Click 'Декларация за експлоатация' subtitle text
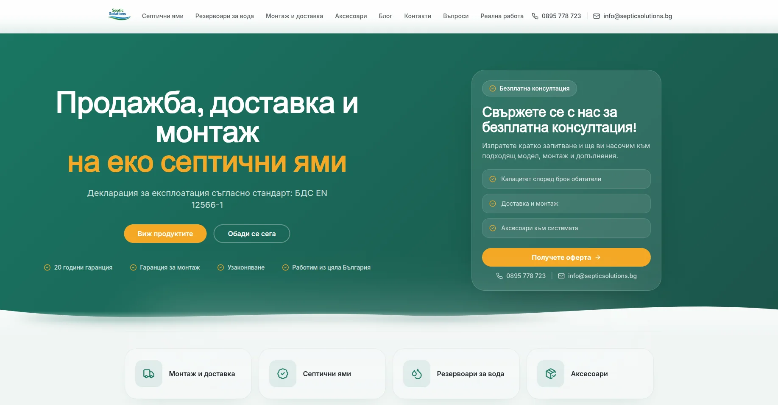The height and width of the screenshot is (405, 778). point(207,199)
